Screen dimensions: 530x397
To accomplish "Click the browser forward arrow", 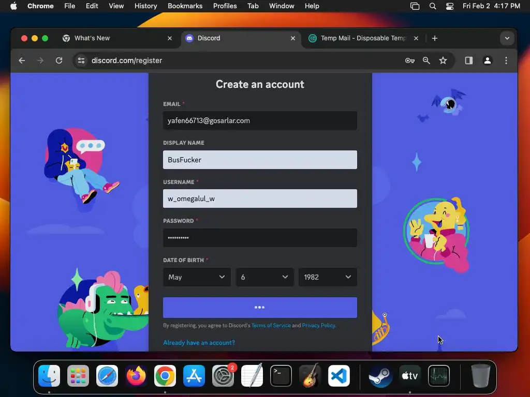I will pyautogui.click(x=40, y=60).
